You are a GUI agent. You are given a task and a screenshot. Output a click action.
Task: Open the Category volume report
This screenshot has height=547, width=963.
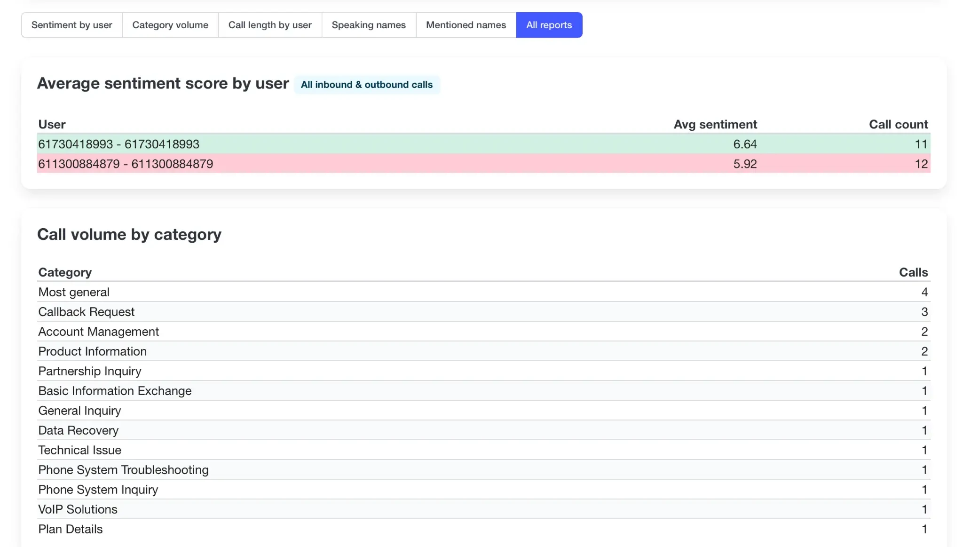[x=170, y=25]
